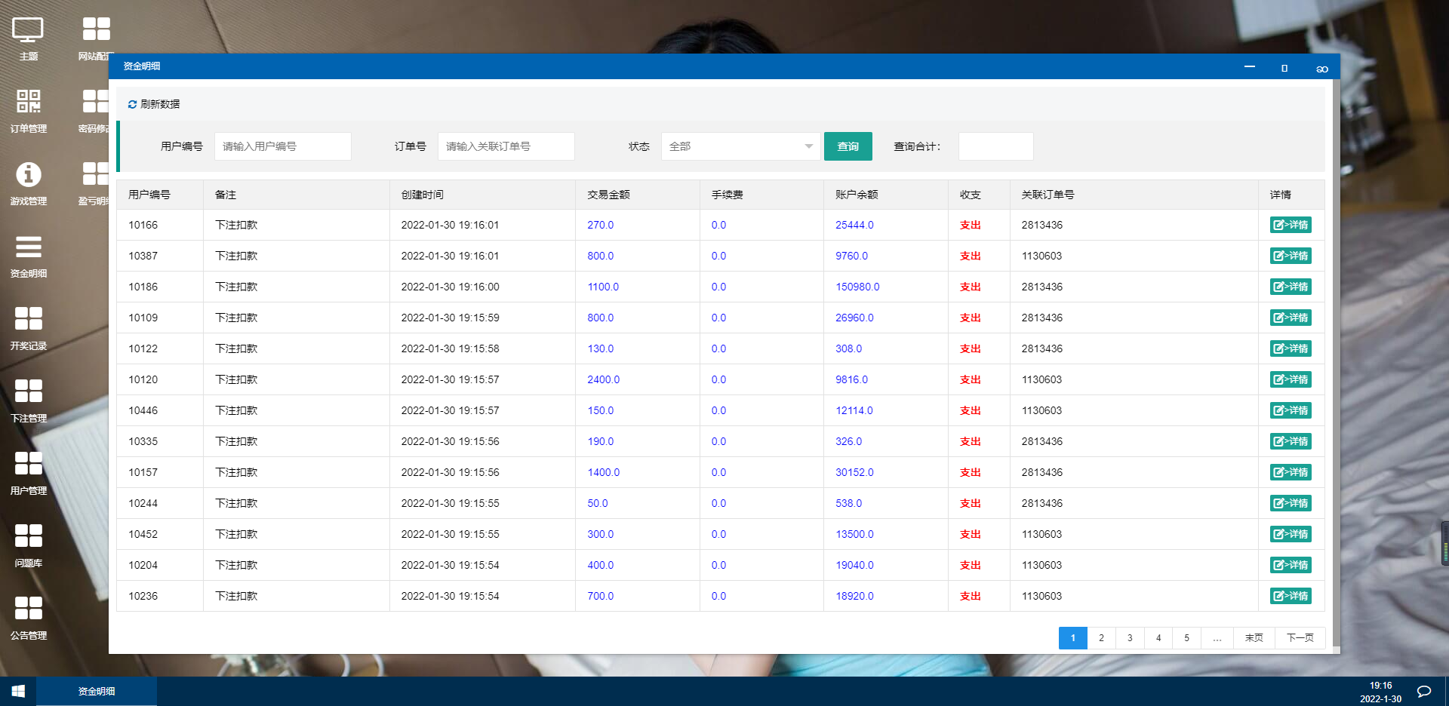
Task: Open Windows Start menu button
Action: click(x=18, y=691)
